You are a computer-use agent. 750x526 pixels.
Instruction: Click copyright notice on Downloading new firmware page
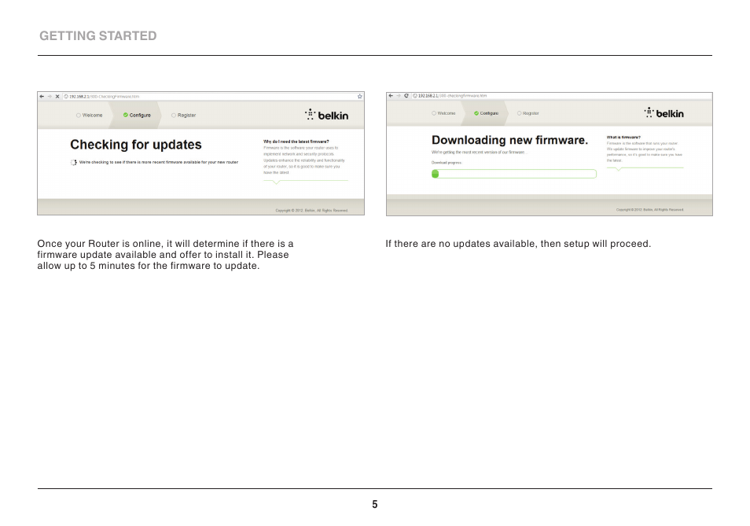point(649,209)
